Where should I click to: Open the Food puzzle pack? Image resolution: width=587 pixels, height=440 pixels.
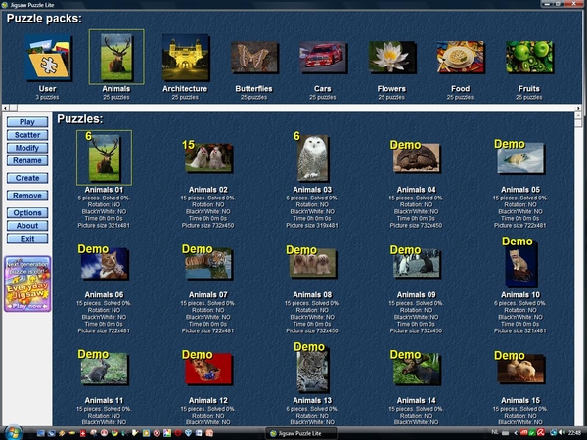(460, 60)
